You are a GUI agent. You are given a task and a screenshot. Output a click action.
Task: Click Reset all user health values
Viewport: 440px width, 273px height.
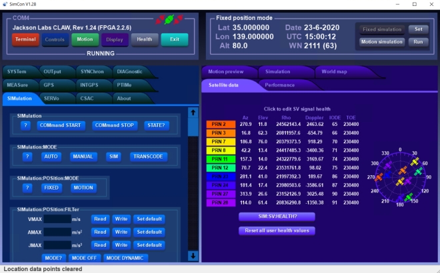pos(277,231)
